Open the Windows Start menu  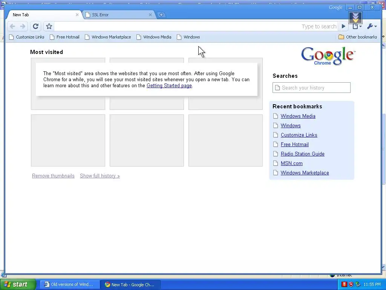tap(18, 285)
